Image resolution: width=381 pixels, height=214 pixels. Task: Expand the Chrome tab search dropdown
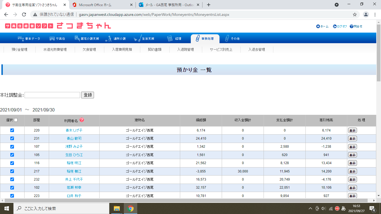337,5
